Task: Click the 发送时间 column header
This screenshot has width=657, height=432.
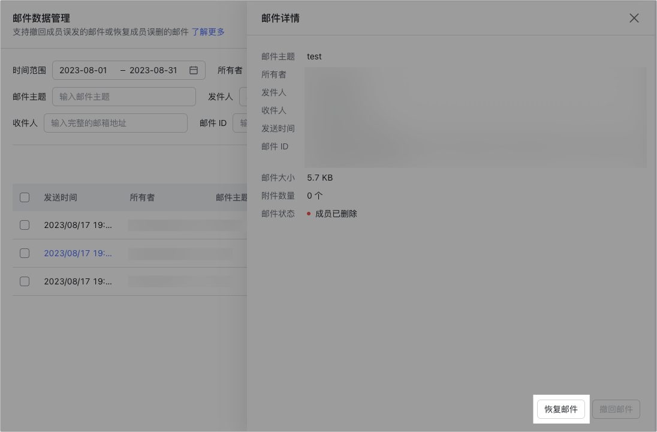Action: (61, 197)
